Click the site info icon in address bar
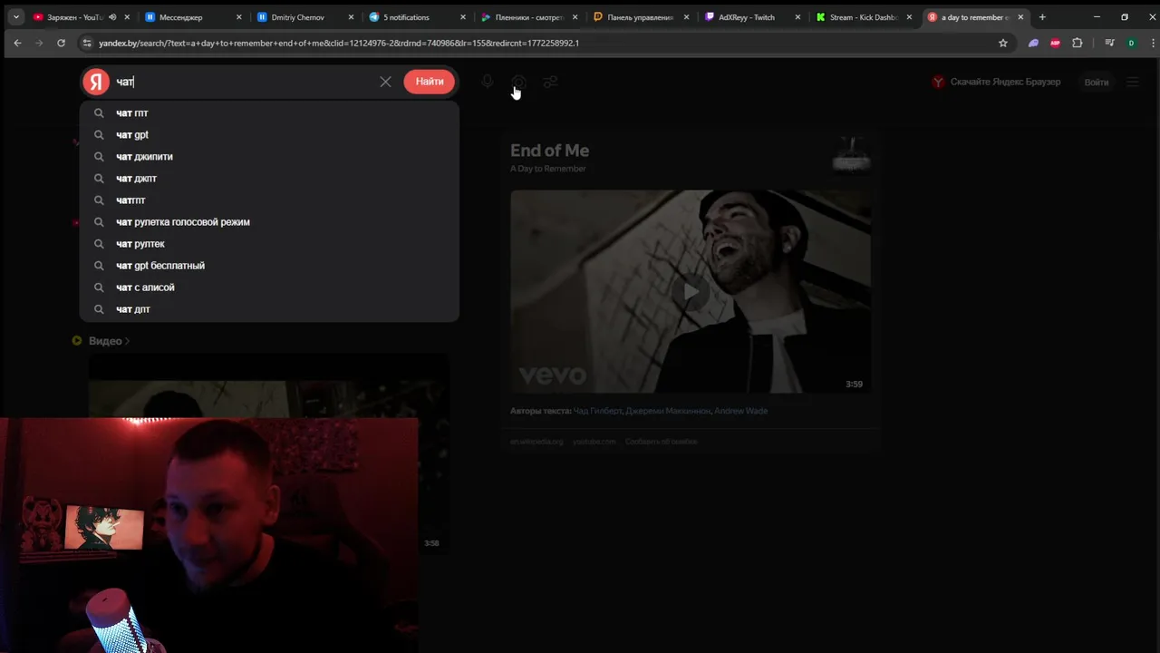The height and width of the screenshot is (653, 1160). pos(86,43)
